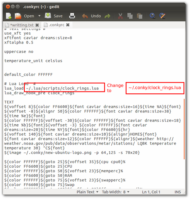Click the Paste clipboard icon
Viewport: 190px width, 199px height.
(139, 16)
